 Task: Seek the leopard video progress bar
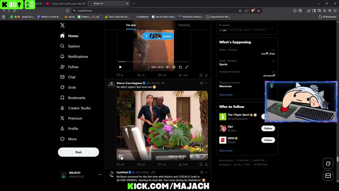click(x=154, y=62)
